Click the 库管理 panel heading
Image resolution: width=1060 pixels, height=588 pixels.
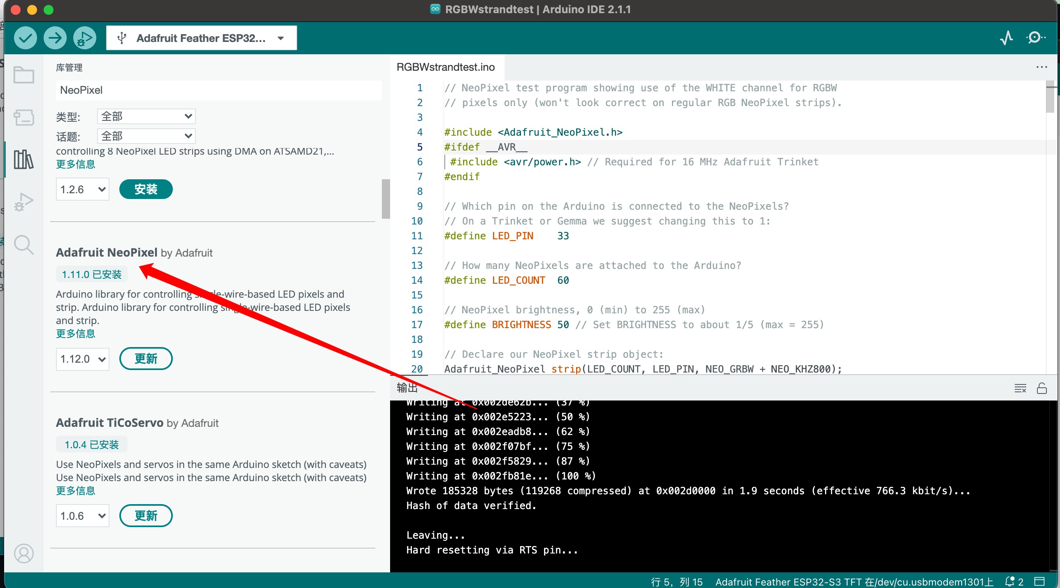pyautogui.click(x=69, y=67)
